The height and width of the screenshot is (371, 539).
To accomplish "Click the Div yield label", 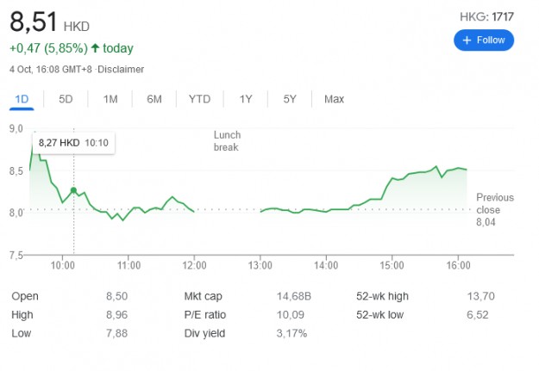I will tap(203, 333).
